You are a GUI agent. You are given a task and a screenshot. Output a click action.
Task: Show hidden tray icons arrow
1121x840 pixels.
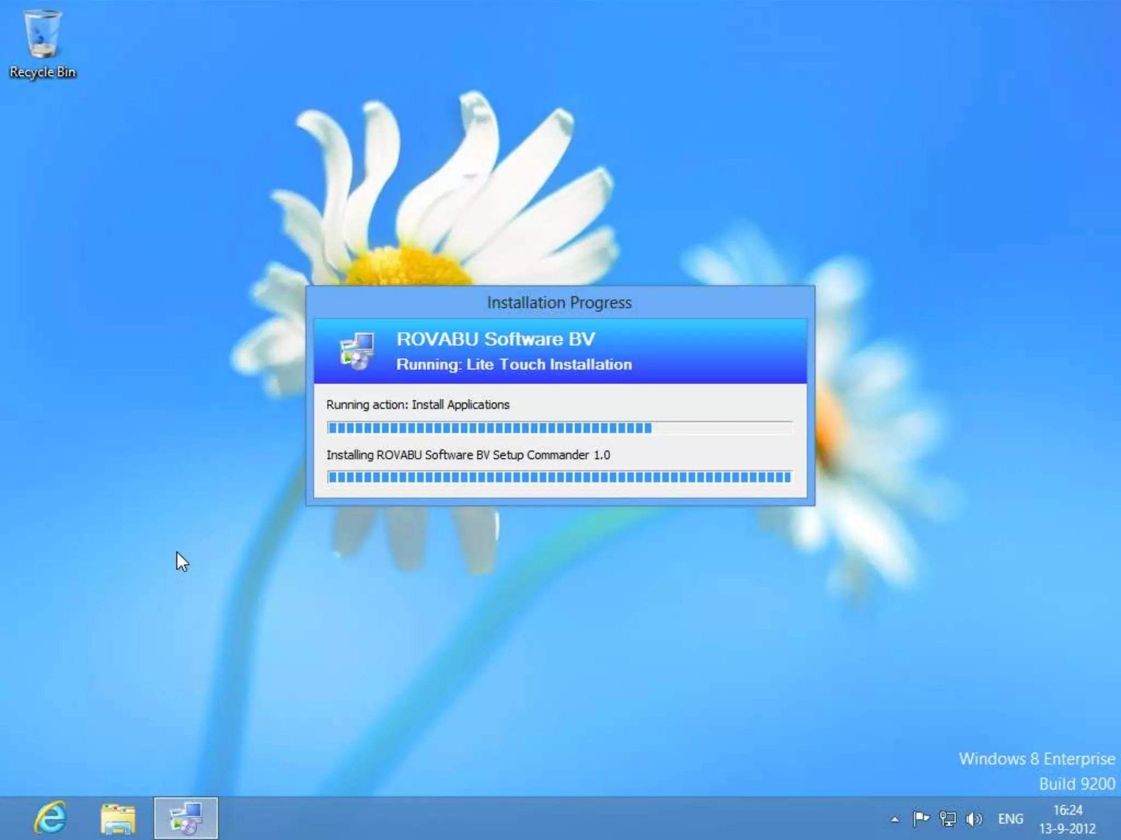895,819
